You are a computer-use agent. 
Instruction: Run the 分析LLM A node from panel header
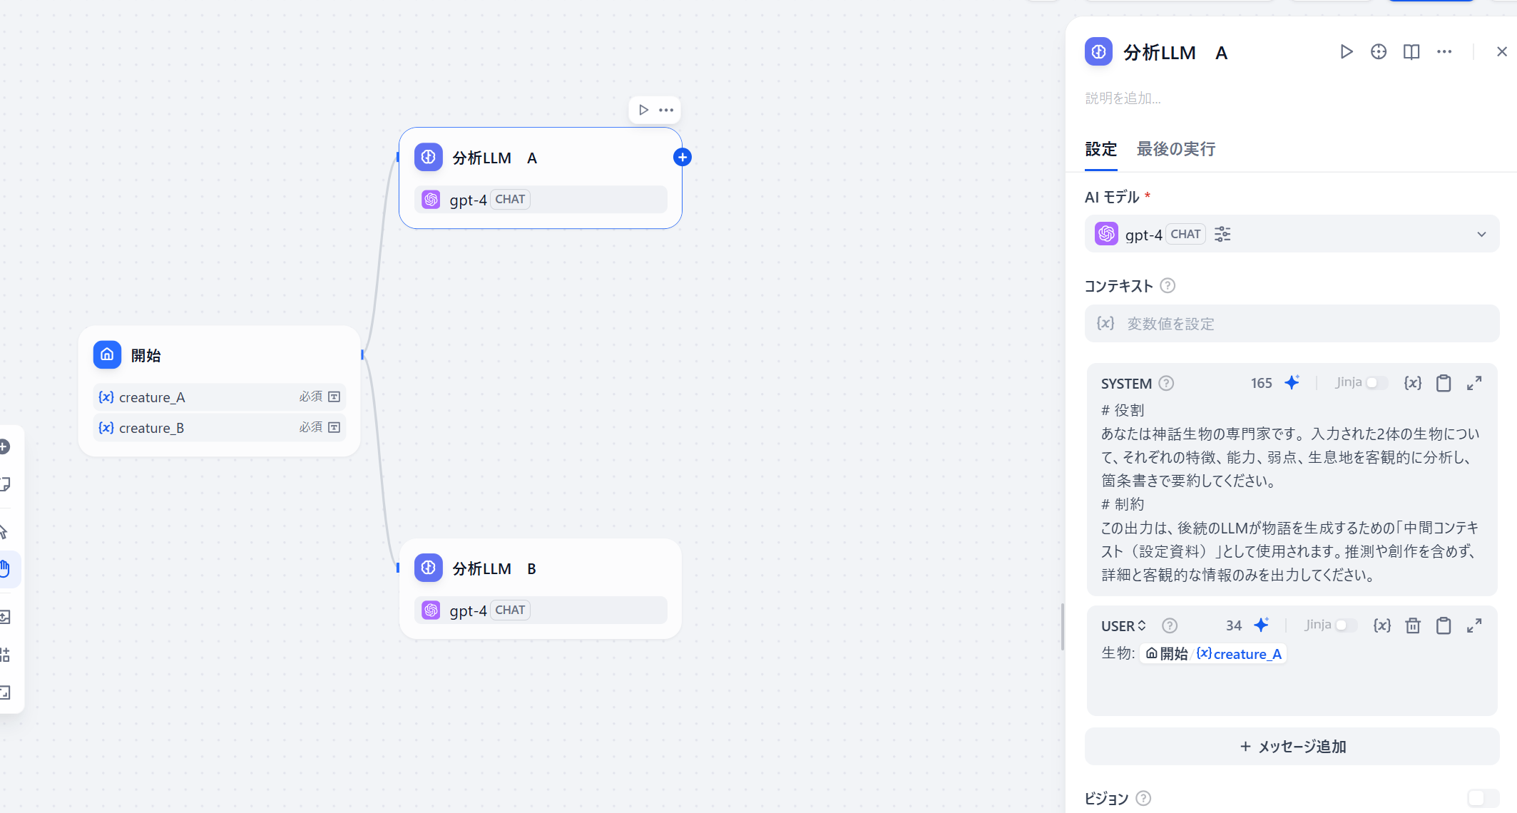(x=1347, y=51)
